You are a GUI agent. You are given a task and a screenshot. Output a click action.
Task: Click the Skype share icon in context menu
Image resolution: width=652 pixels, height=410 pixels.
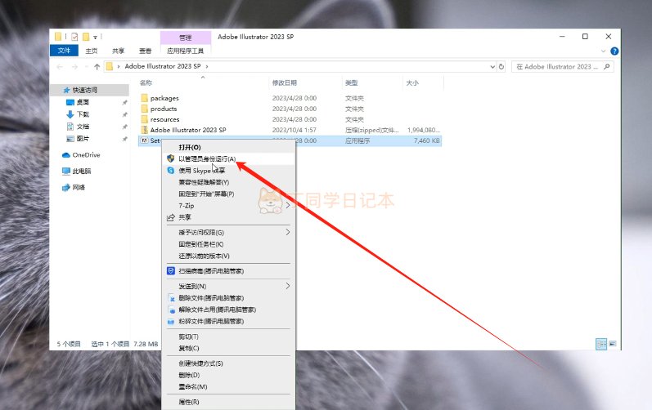tap(171, 171)
